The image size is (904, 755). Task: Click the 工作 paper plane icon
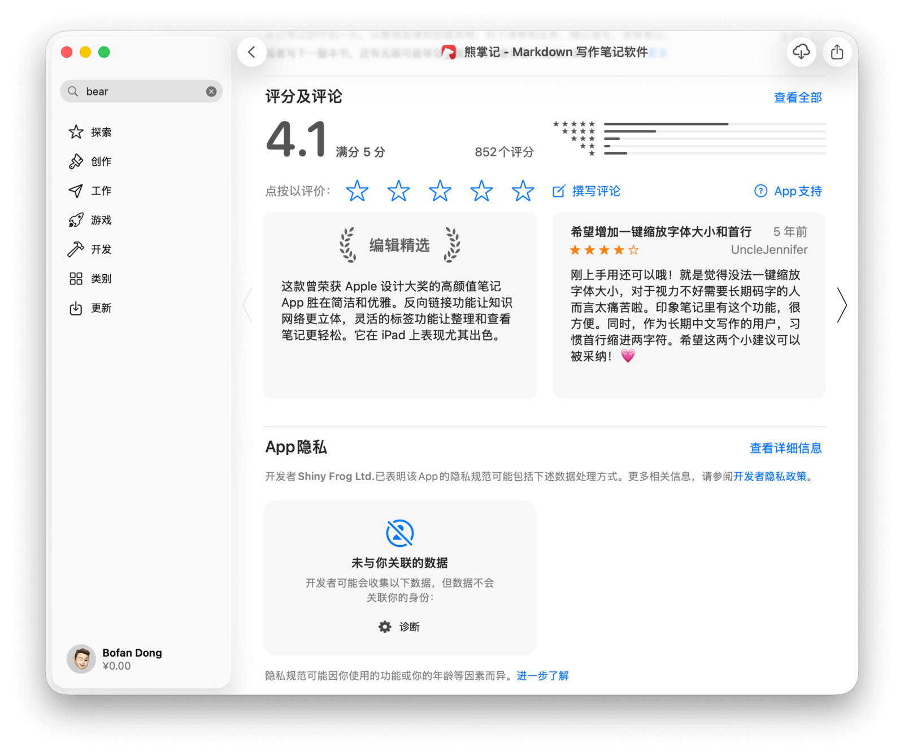coord(76,191)
